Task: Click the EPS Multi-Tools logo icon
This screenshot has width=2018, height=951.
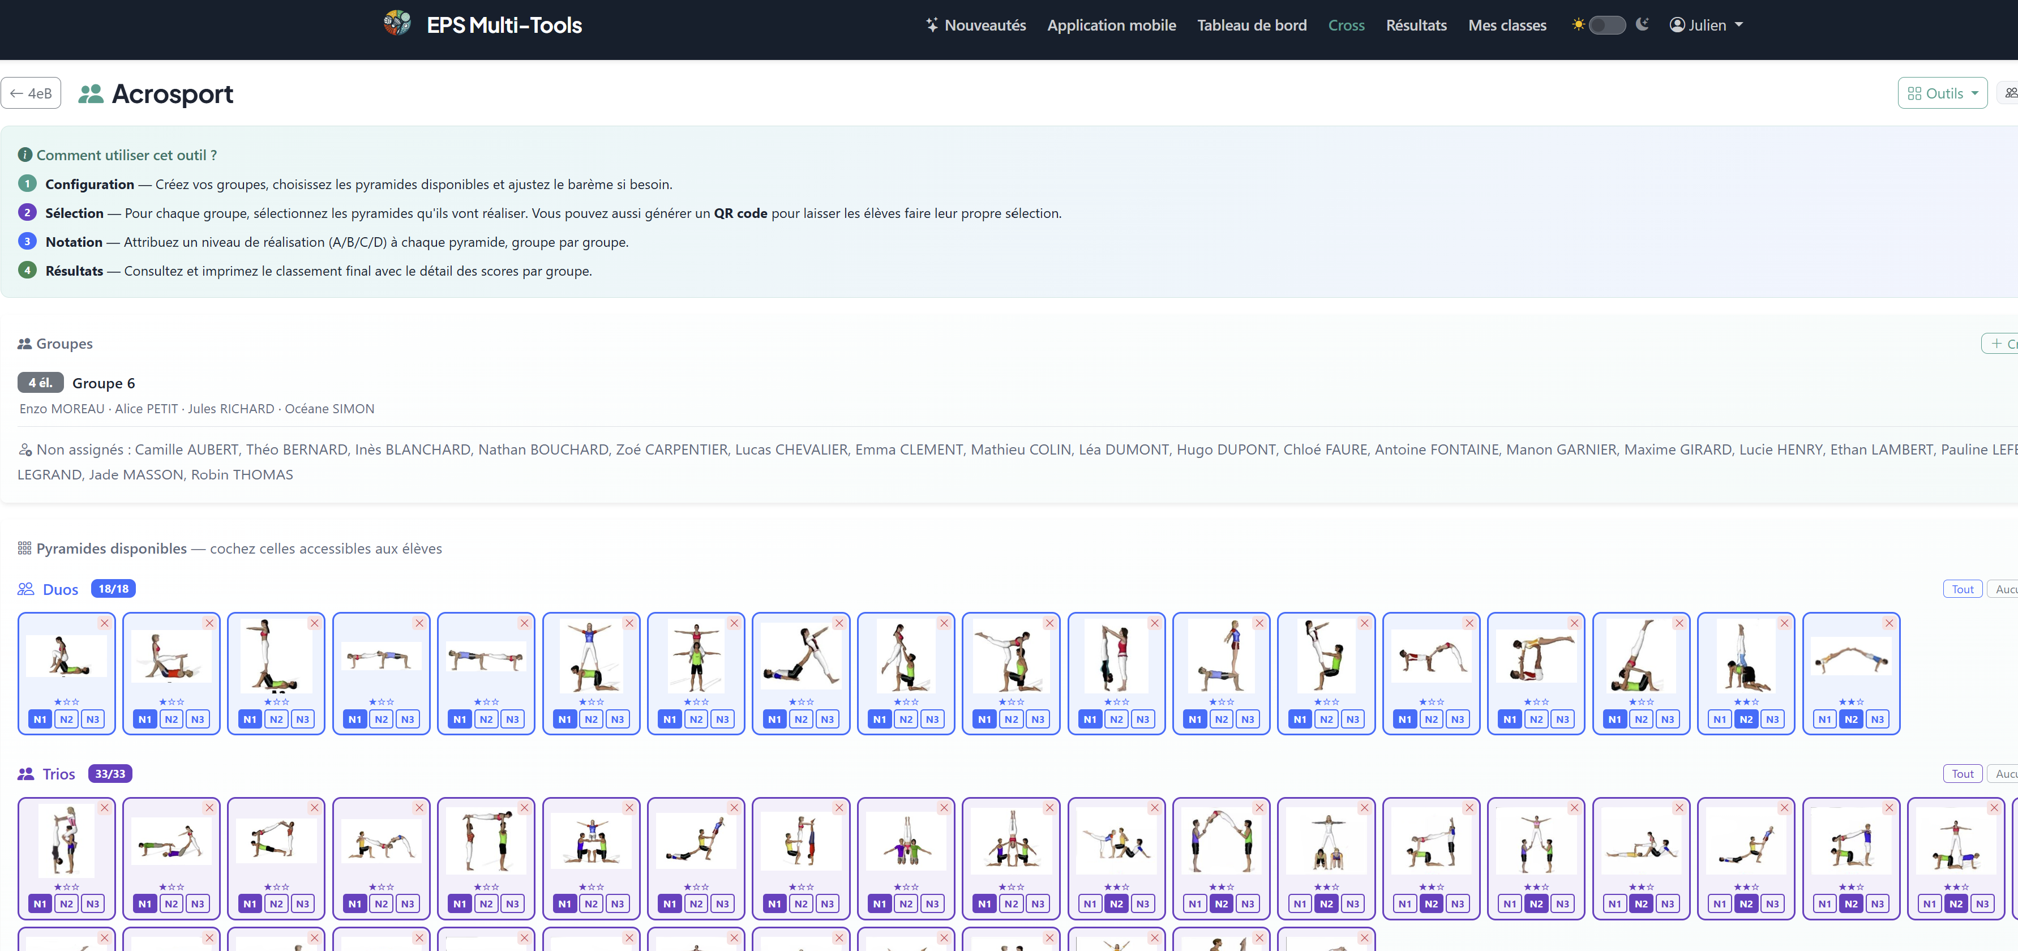Action: pyautogui.click(x=397, y=24)
